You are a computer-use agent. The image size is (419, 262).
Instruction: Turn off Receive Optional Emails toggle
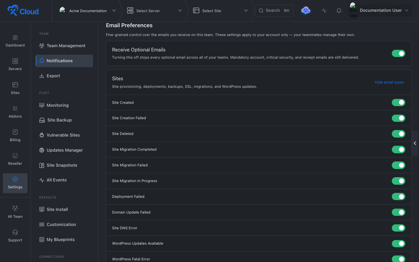(398, 53)
